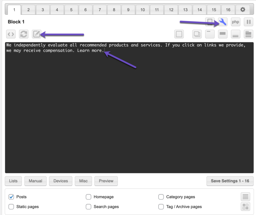Switch to block tab 5
Image resolution: width=256 pixels, height=215 pixels.
pyautogui.click(x=71, y=10)
